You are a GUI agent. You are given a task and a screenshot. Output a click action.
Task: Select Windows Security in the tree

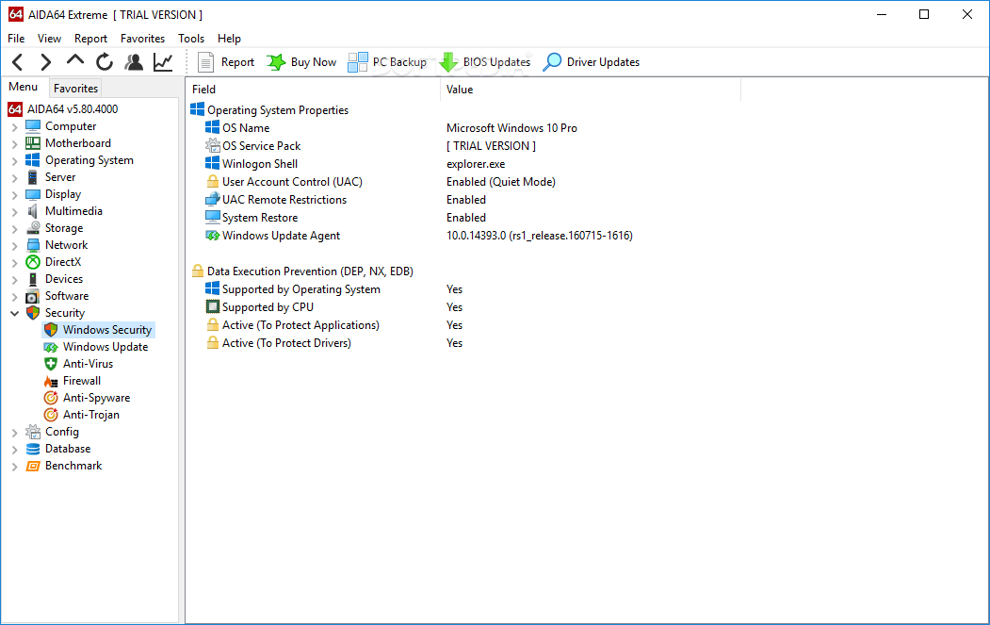point(99,330)
